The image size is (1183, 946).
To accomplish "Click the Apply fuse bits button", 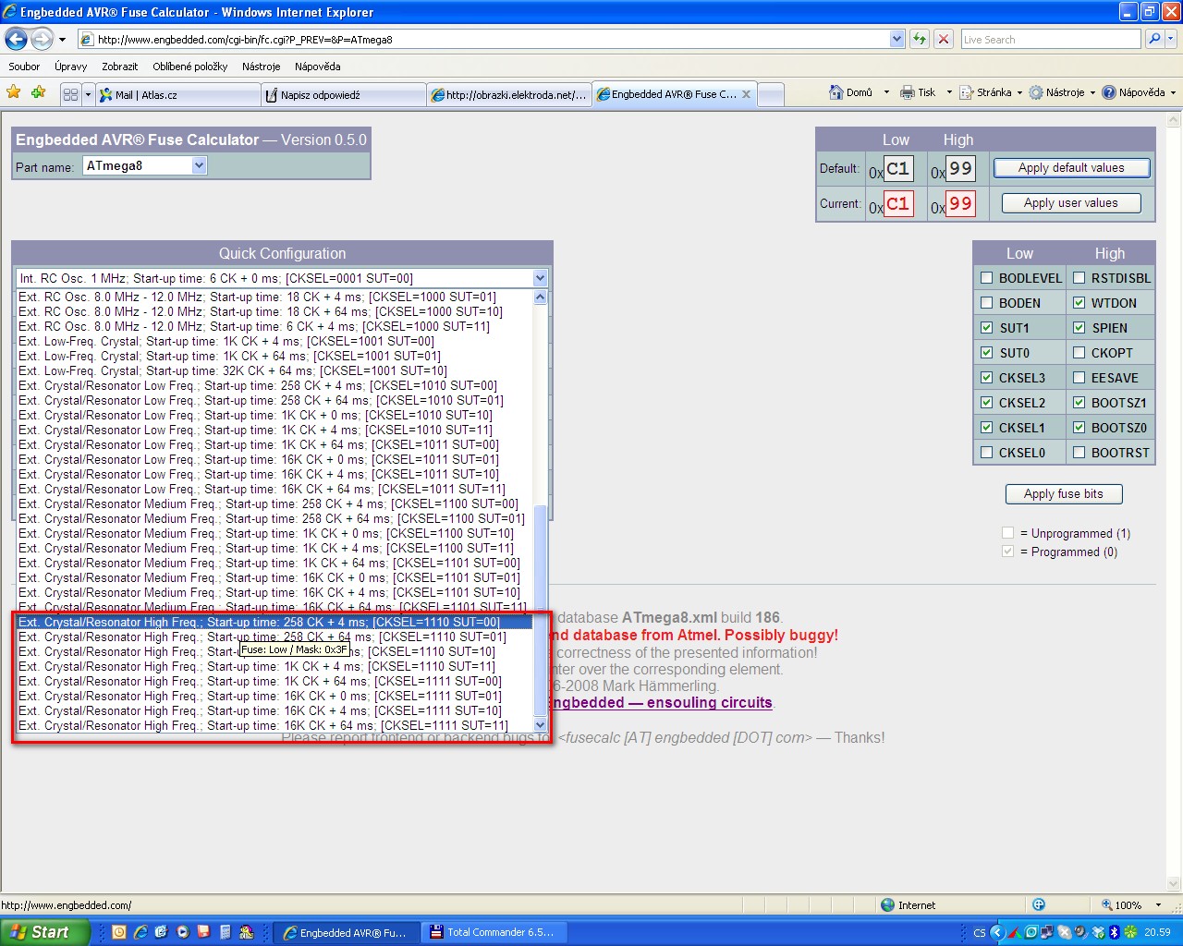I will click(x=1064, y=494).
